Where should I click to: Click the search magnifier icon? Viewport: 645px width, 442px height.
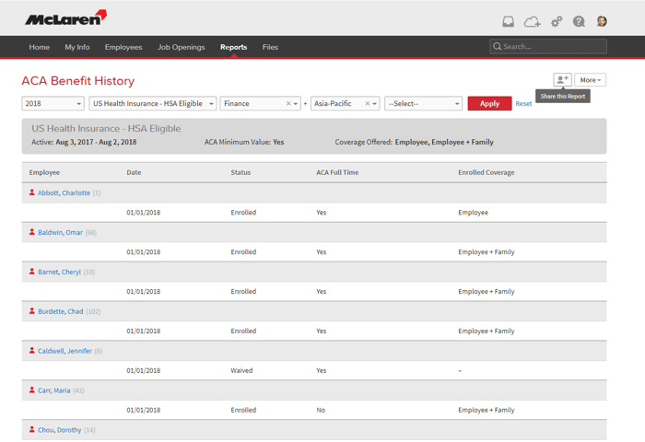(x=497, y=46)
